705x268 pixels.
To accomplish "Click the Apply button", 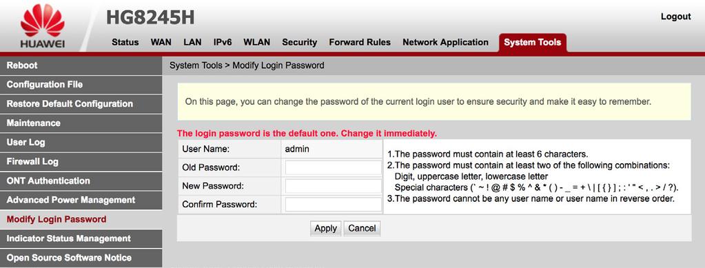I will click(325, 229).
